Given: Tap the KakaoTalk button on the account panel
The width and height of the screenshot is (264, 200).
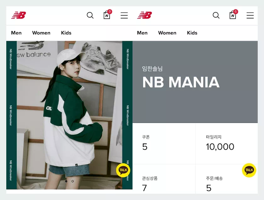Looking at the screenshot, I should click(x=249, y=170).
